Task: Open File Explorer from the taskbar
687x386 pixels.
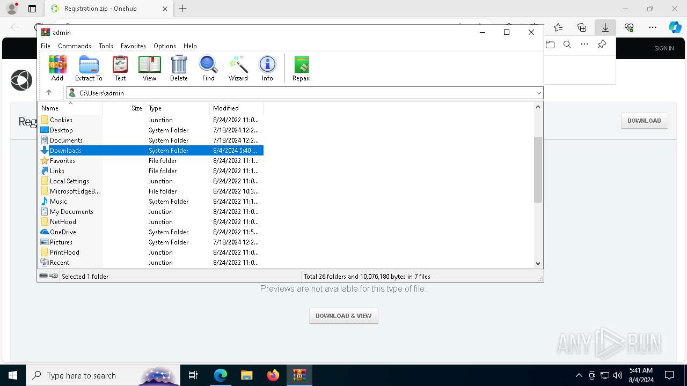Action: [247, 375]
